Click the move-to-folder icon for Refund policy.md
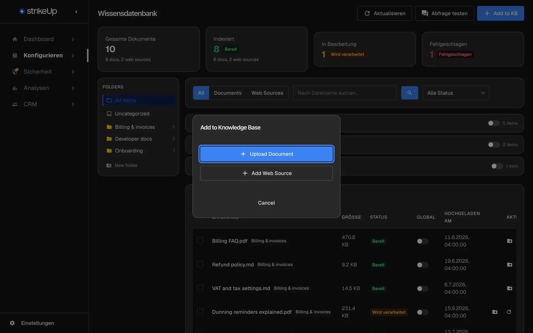533x333 pixels. coord(510,265)
